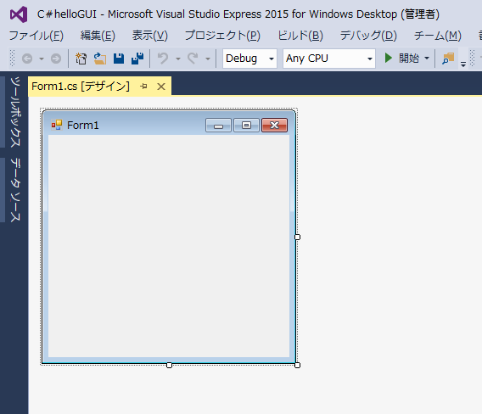
Task: Click the Visual Studio logo icon
Action: [x=19, y=14]
